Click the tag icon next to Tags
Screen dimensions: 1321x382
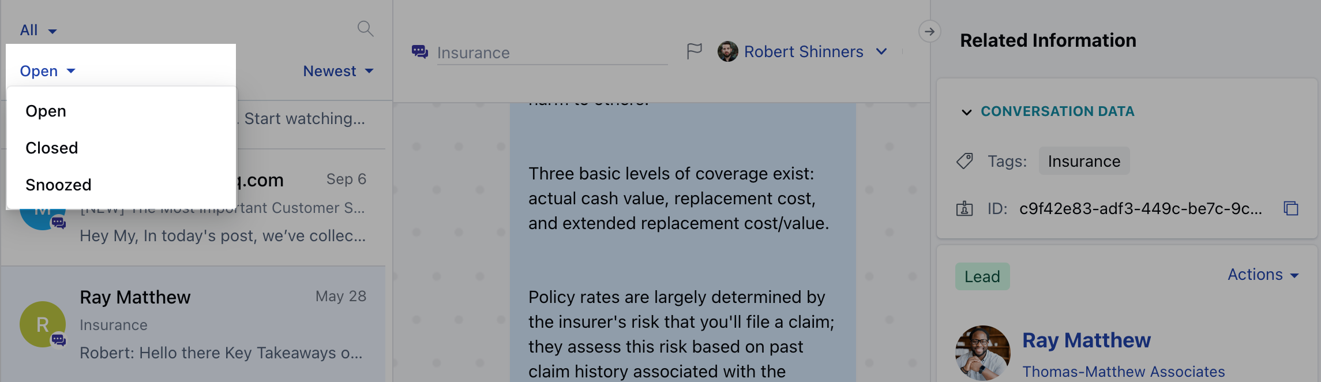(965, 161)
